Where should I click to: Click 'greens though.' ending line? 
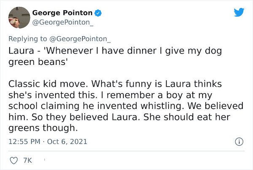pos(43,128)
